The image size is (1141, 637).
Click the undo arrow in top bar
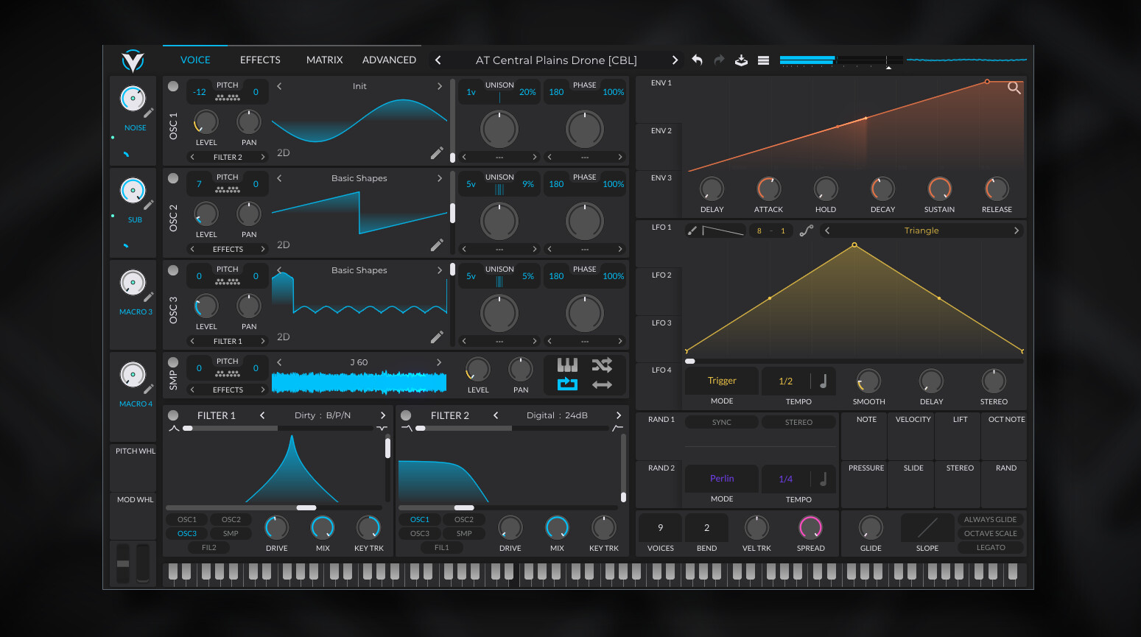pos(697,60)
